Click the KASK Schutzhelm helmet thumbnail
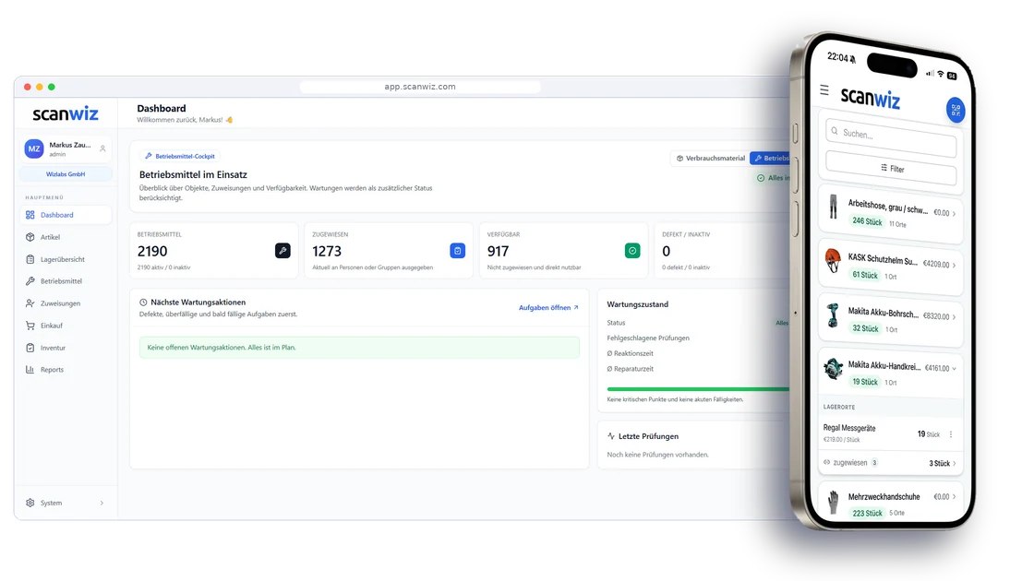Viewport: 1010px width, 581px height. (833, 261)
